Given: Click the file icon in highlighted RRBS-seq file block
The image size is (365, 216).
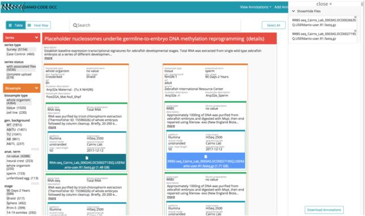Looking at the screenshot, I should pyautogui.click(x=206, y=157).
